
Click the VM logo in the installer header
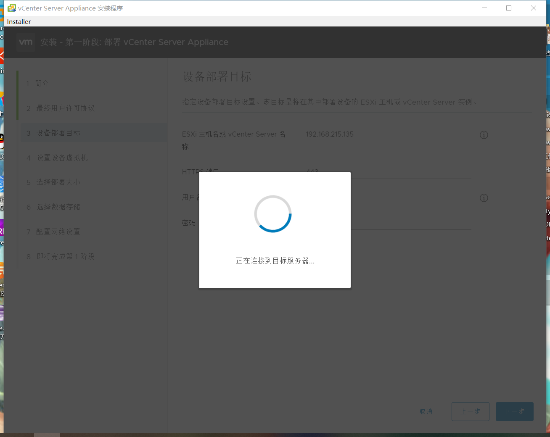pyautogui.click(x=26, y=42)
